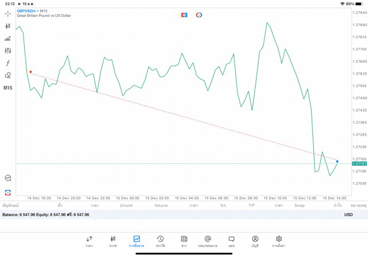Open the indicators list icon
This screenshot has height=257, width=368.
coord(8,39)
